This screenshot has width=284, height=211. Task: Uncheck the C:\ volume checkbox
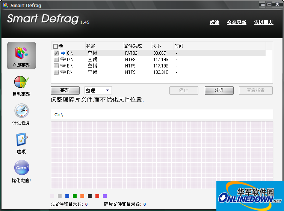(56, 53)
